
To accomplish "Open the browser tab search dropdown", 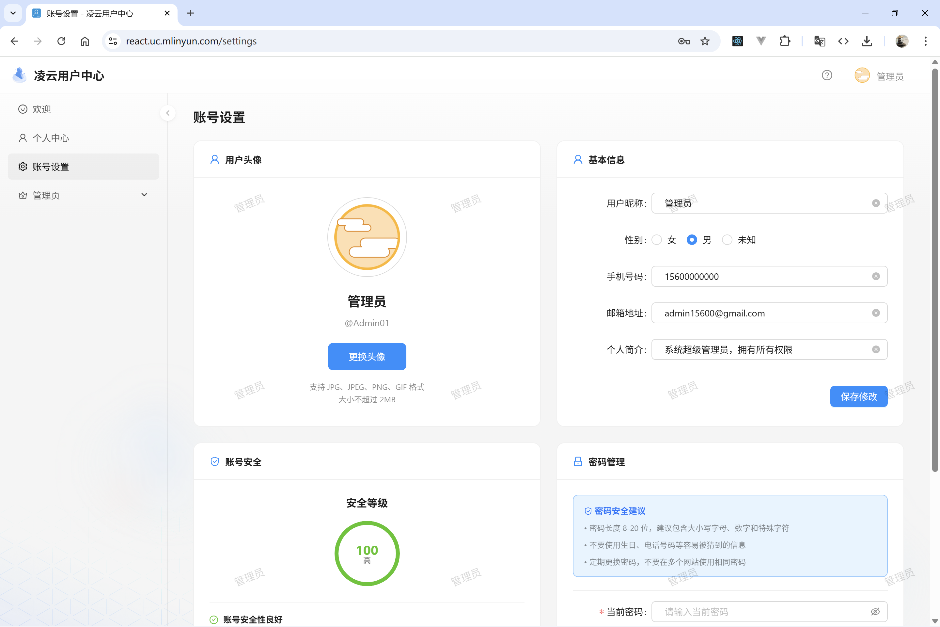I will tap(12, 13).
